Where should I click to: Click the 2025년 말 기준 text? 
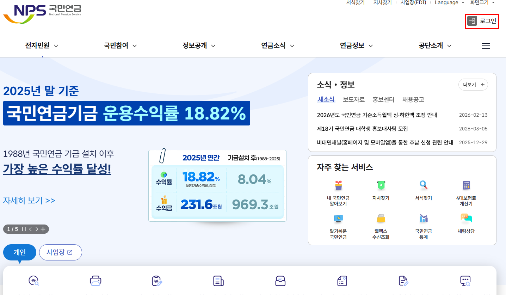point(41,91)
